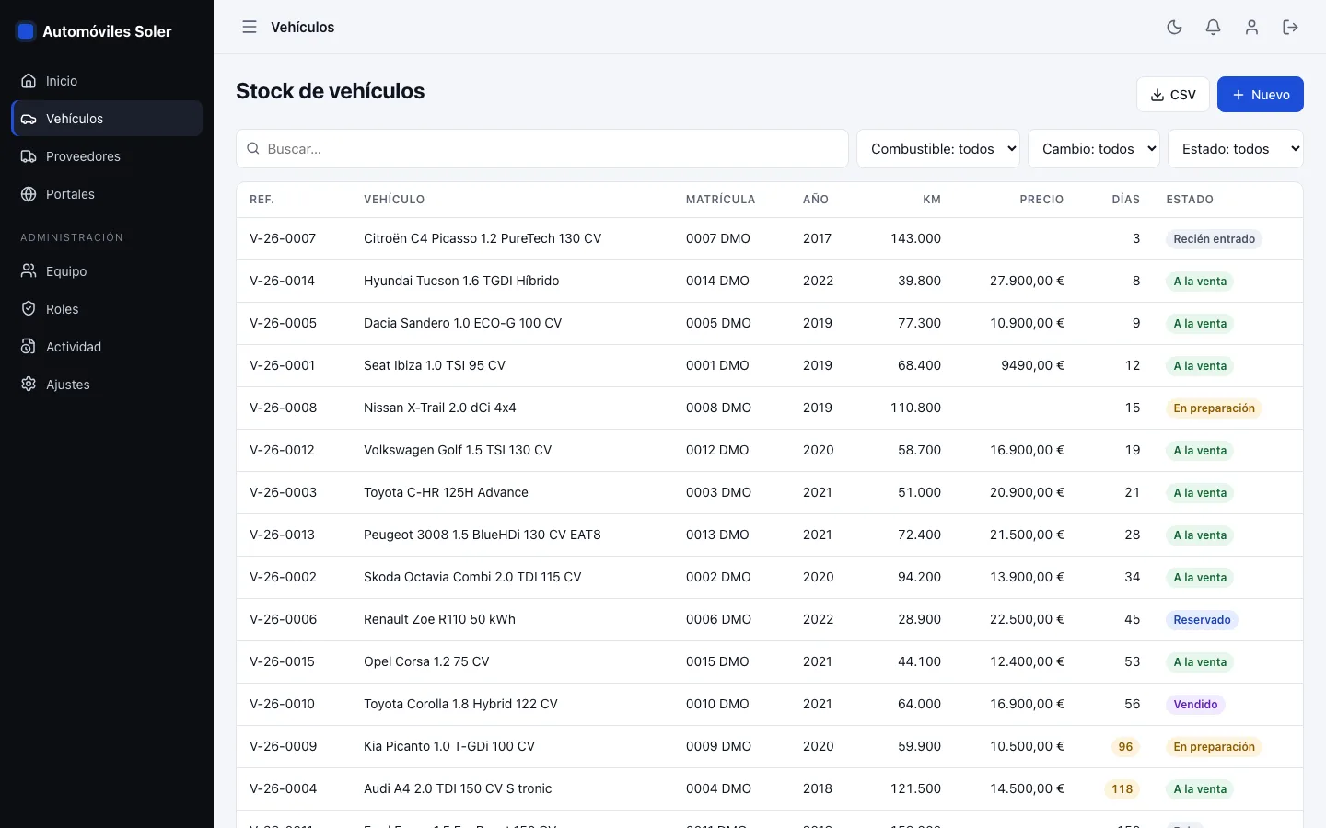
Task: Click Peugeot 3008 1.5 BlueHDi 130 CV EAT8
Action: point(482,535)
